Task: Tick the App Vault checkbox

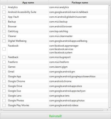Action: tap(4, 17)
